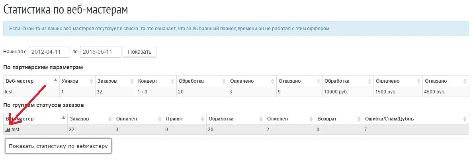Click the blue info notice banner

tap(236, 29)
